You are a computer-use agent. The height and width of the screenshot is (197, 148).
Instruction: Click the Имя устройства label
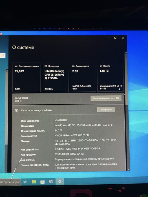pos(30,121)
